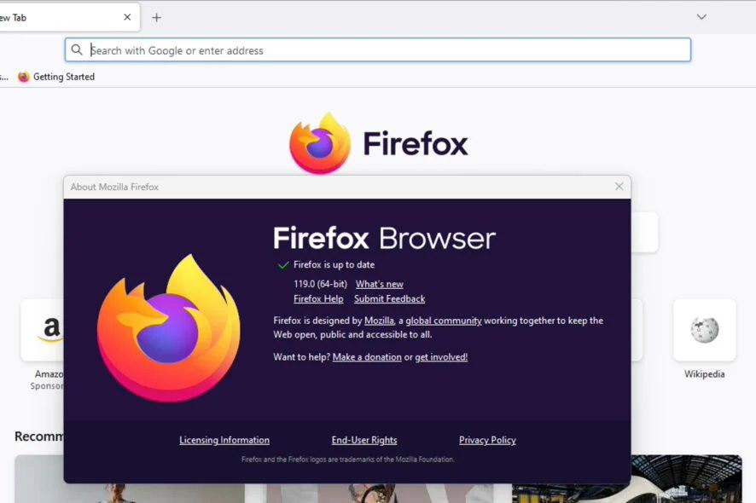Click the Firefox icon beside Getting Started
This screenshot has width=756, height=503.
24,77
